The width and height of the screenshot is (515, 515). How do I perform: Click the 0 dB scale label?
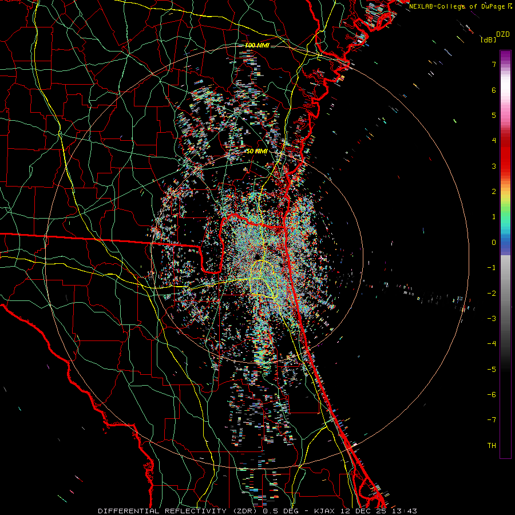tap(494, 243)
